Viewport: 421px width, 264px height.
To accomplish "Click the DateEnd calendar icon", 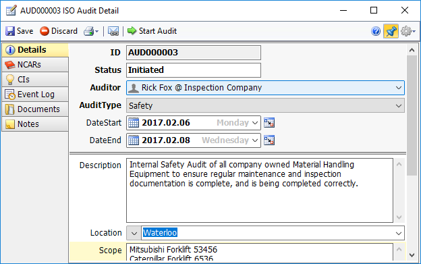I will (134, 140).
